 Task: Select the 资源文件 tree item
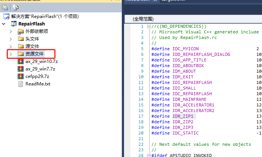tap(34, 54)
